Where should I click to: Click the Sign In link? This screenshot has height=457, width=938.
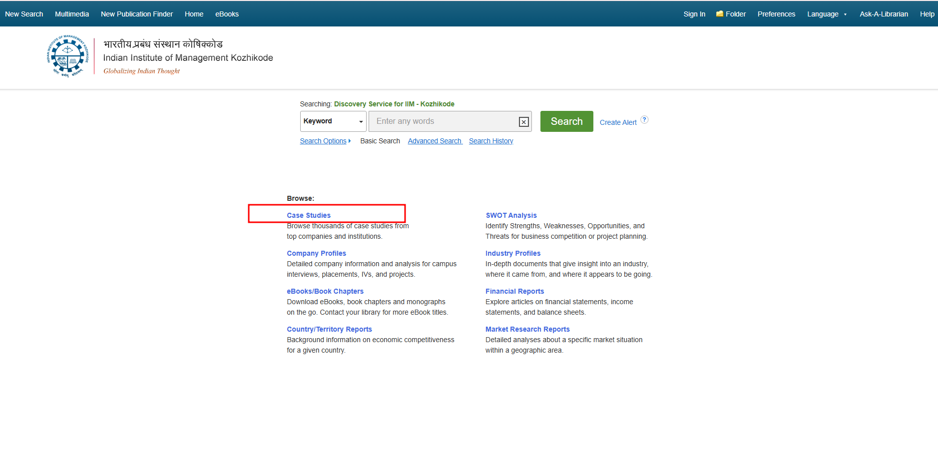(694, 14)
